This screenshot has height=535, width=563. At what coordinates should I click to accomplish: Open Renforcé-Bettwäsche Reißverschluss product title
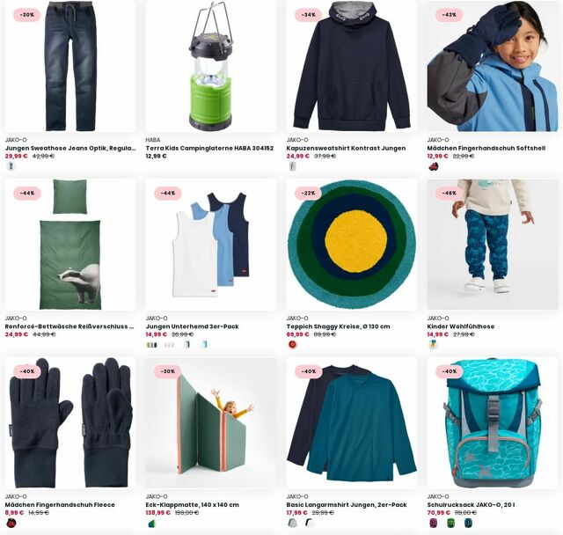tap(69, 326)
